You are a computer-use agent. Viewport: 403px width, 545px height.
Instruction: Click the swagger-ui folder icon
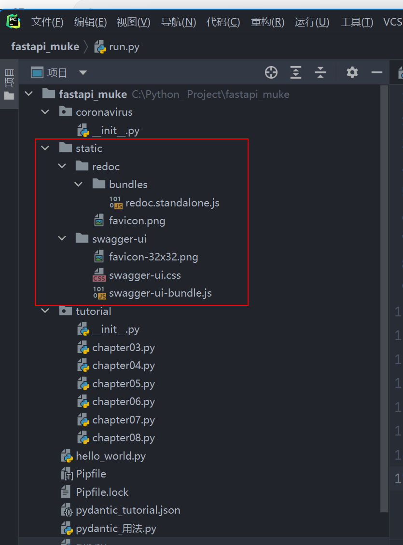(x=82, y=238)
